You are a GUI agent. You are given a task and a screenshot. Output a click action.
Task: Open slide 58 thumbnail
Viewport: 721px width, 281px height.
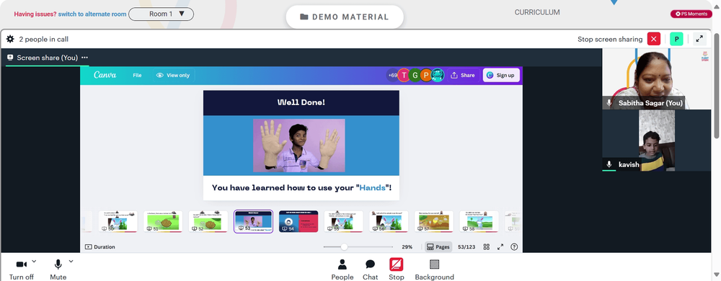(x=479, y=222)
